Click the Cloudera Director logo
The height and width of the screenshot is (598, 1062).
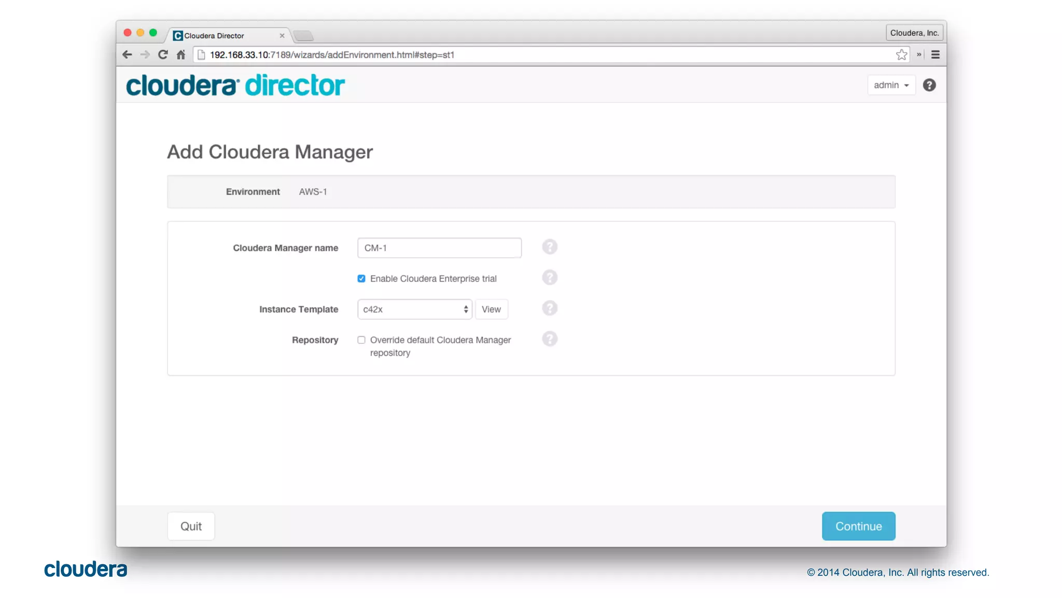pos(235,85)
